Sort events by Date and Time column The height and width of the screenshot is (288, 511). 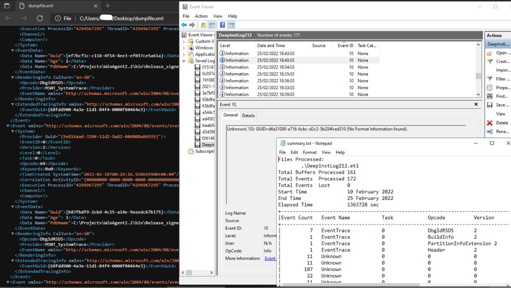point(282,46)
